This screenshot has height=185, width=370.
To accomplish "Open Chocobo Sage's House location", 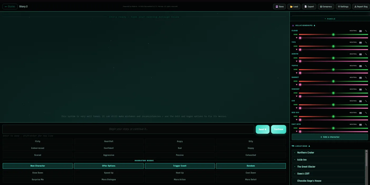I will coord(328,181).
